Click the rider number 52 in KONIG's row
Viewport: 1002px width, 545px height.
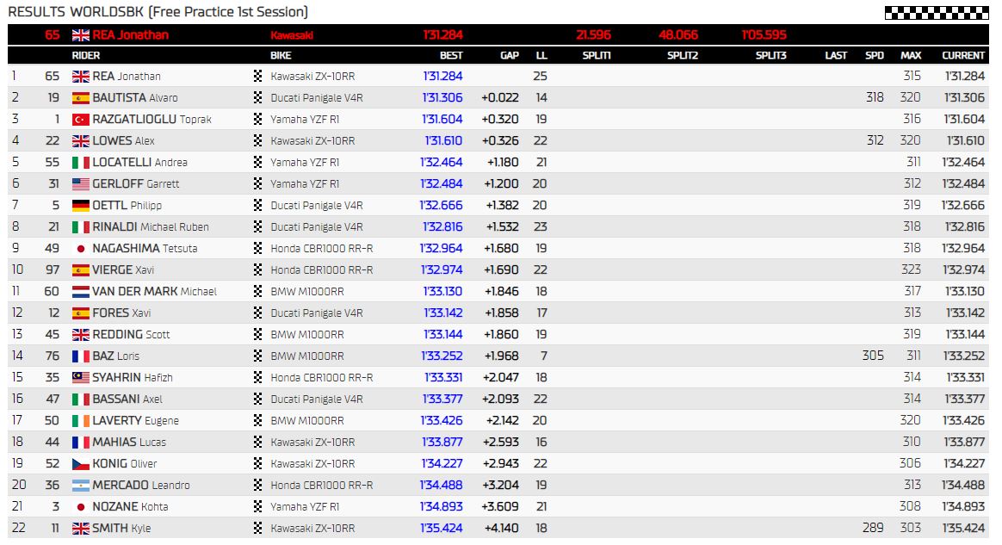(x=52, y=464)
